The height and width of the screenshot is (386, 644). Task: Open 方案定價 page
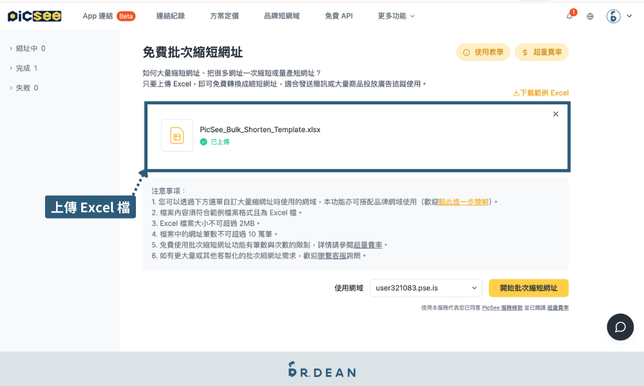click(x=224, y=16)
